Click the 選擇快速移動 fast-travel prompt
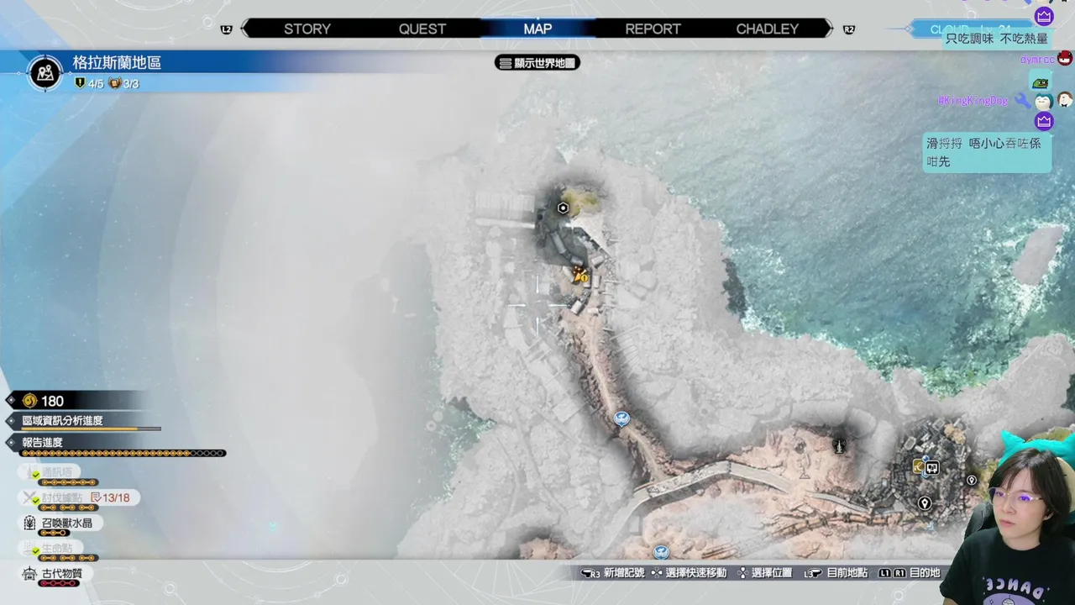Screen dimensions: 1075x605 click(690, 573)
